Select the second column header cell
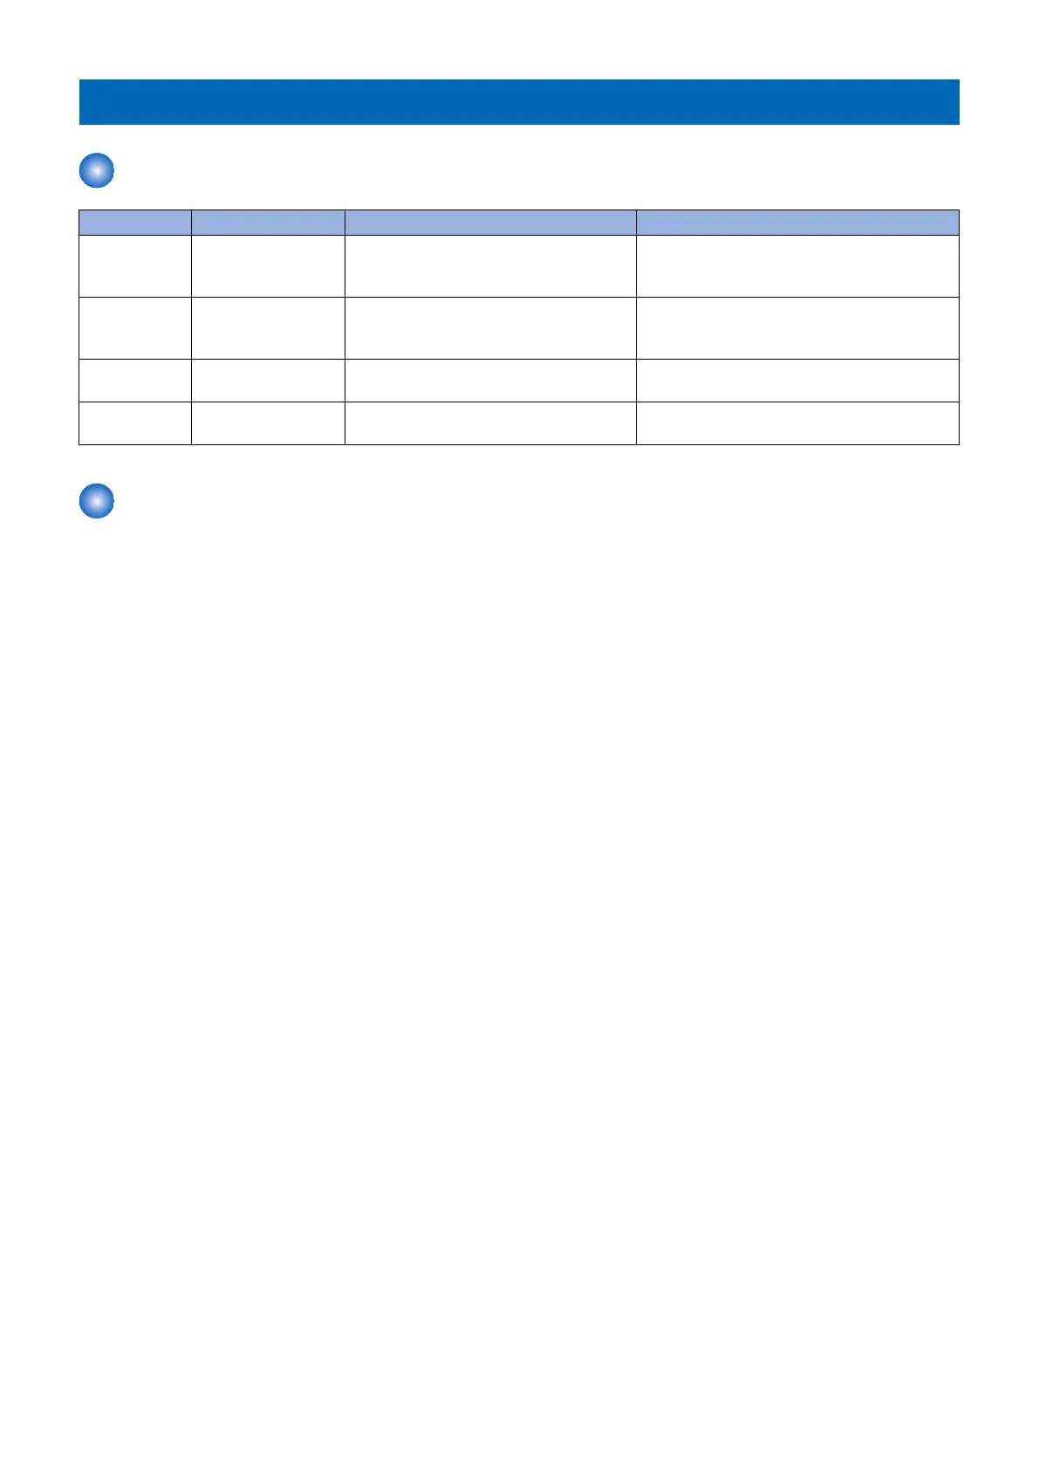This screenshot has height=1470, width=1039. click(x=268, y=223)
